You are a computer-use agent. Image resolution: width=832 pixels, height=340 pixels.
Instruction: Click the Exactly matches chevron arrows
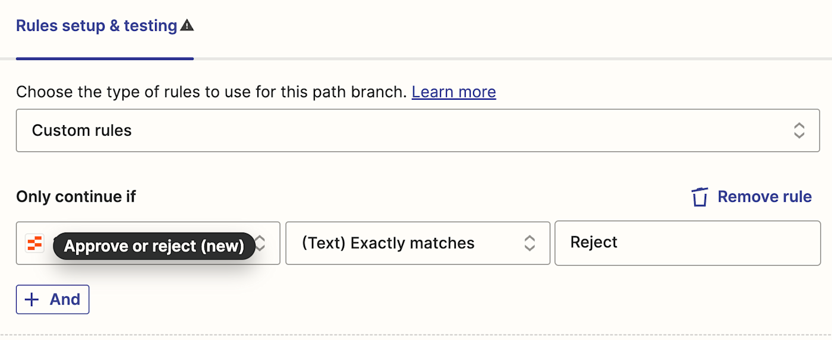(x=530, y=243)
